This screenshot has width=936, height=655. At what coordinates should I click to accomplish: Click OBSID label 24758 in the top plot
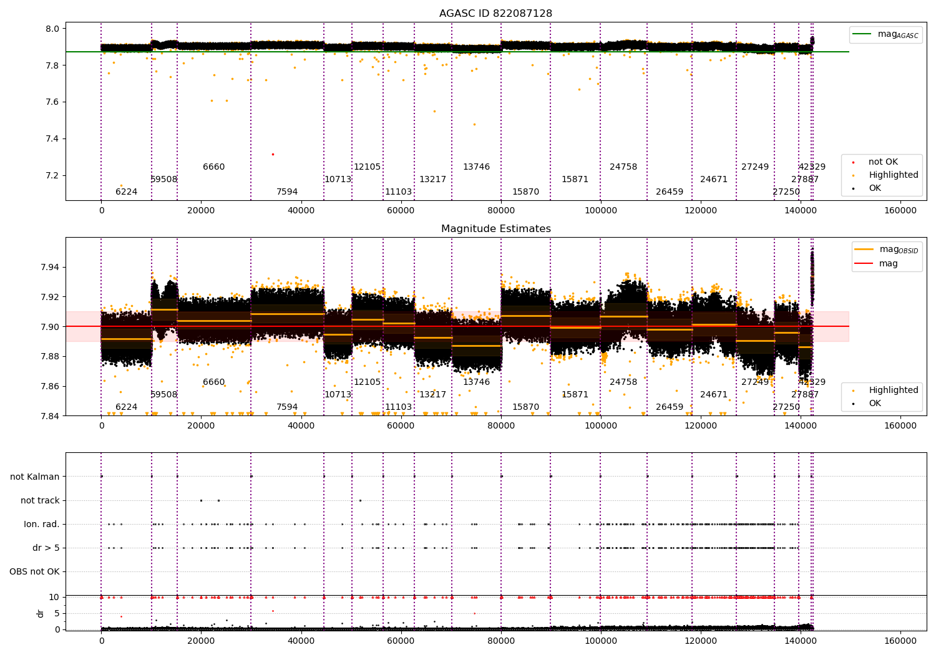point(623,167)
